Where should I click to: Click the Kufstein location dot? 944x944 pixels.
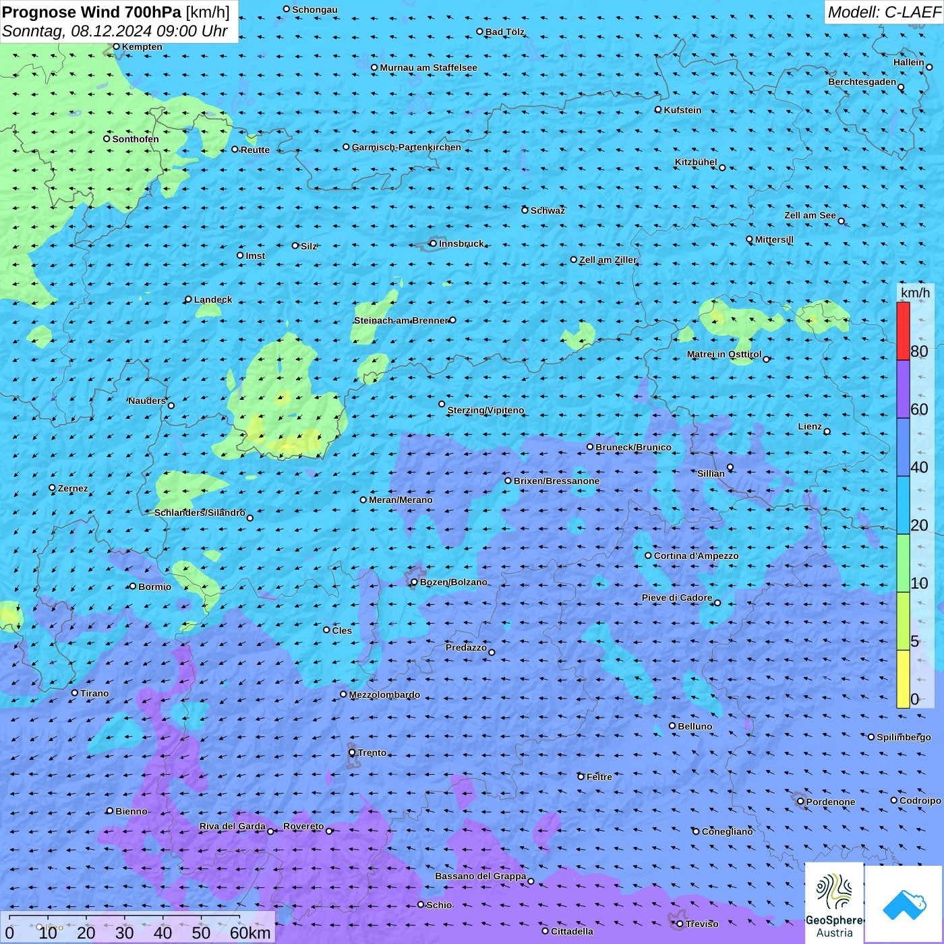click(x=658, y=109)
